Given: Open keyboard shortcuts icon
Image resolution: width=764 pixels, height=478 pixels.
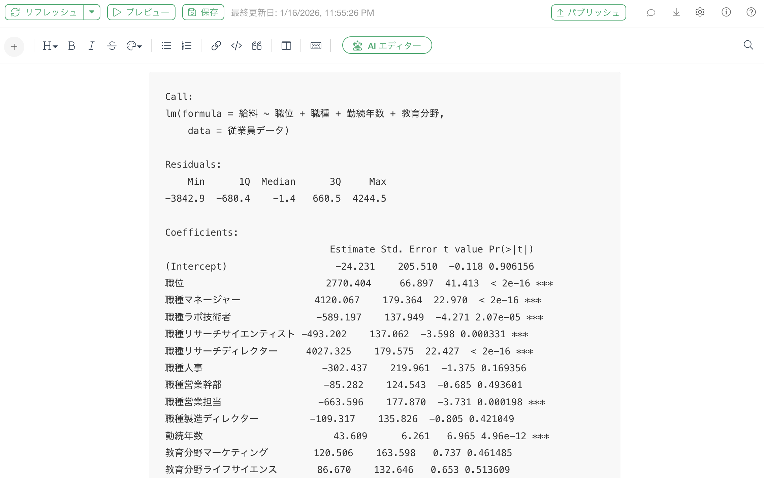Looking at the screenshot, I should (x=316, y=46).
